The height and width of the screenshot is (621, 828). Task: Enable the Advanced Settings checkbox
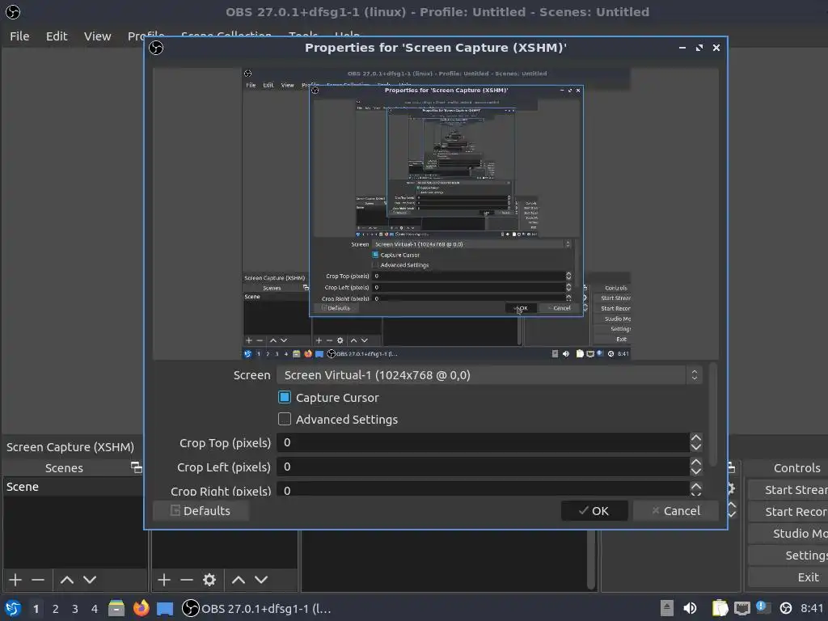pos(285,419)
